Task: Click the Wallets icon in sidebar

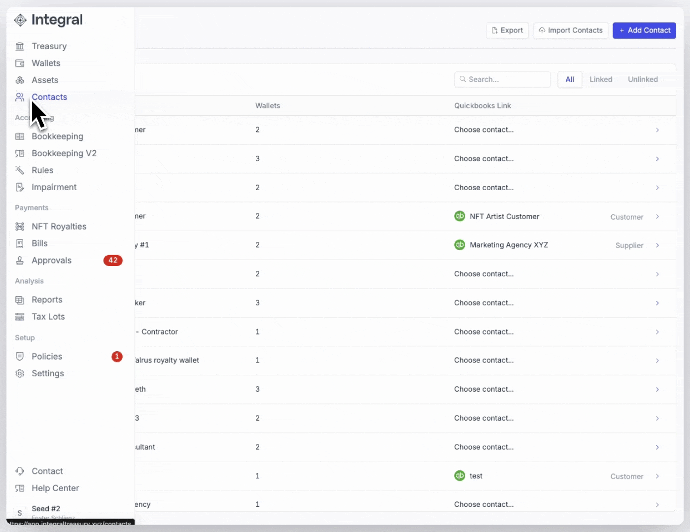Action: pyautogui.click(x=20, y=63)
